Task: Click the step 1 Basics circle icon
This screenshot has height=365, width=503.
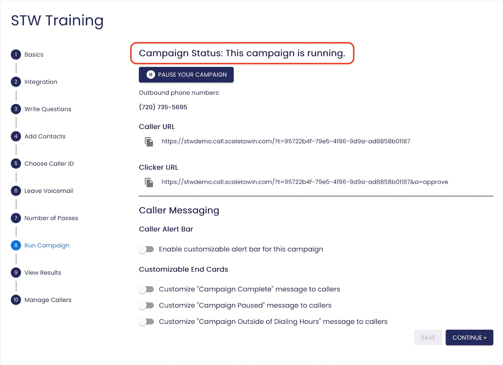Action: [x=16, y=55]
